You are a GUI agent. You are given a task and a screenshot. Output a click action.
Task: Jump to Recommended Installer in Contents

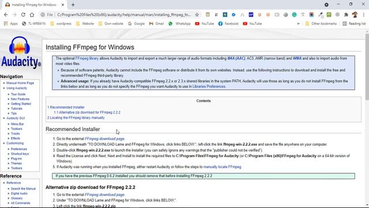click(x=66, y=107)
